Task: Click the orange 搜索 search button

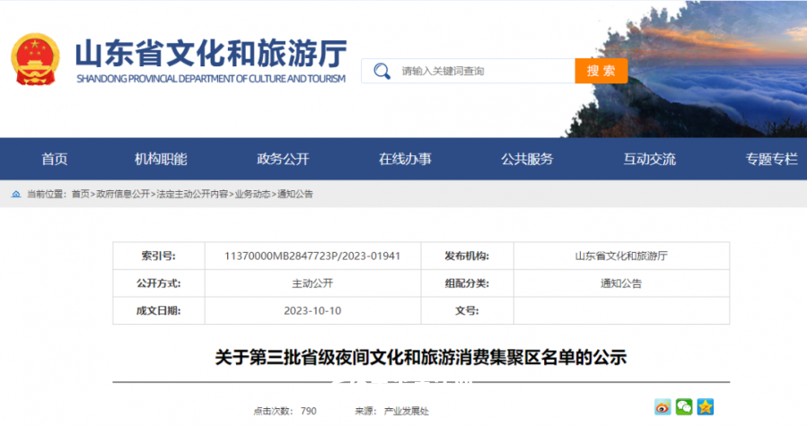Action: point(601,71)
